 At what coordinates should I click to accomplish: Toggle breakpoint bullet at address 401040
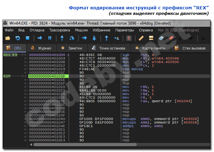25,119
